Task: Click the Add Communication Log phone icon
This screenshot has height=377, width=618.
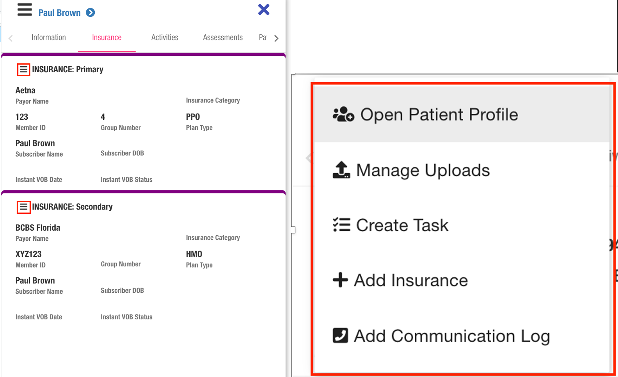Action: 340,336
